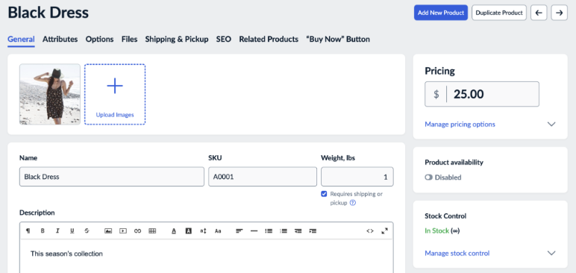This screenshot has width=576, height=273.
Task: Insert an image into the description
Action: [108, 230]
